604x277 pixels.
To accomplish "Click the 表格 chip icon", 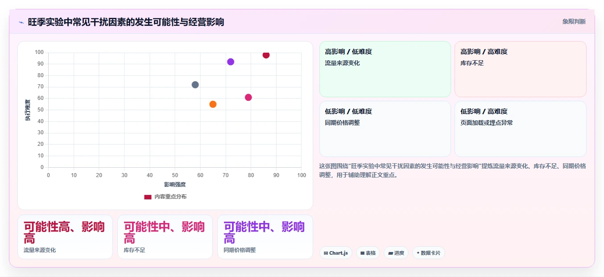I will 363,253.
